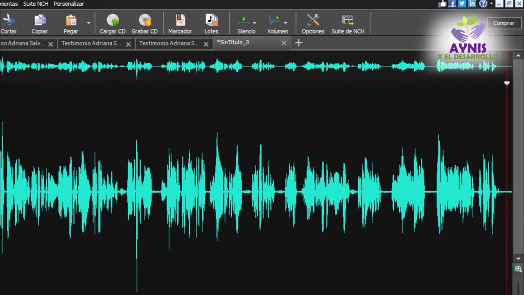Add a new tab with the plus button
524x295 pixels.
tap(299, 43)
